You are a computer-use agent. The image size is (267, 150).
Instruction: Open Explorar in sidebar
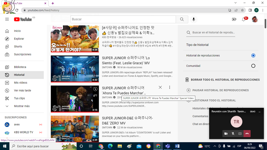click(x=22, y=39)
